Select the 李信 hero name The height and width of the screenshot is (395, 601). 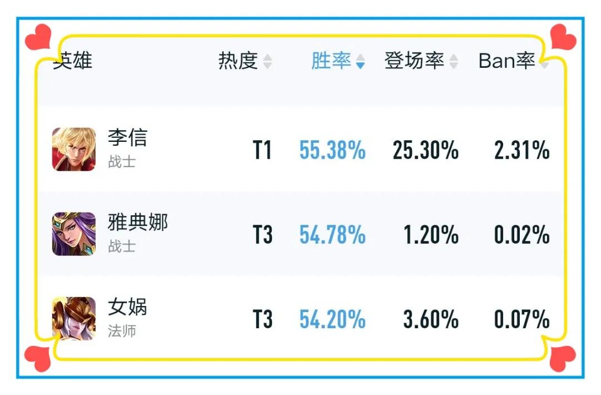coord(127,137)
